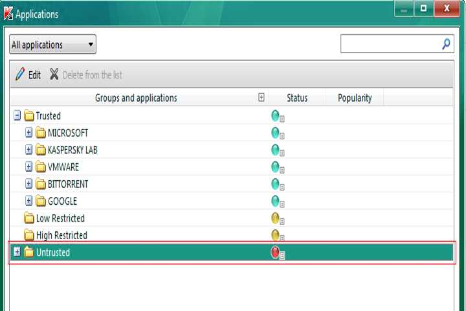Select the VMWARE row label
466x311 pixels.
point(63,167)
